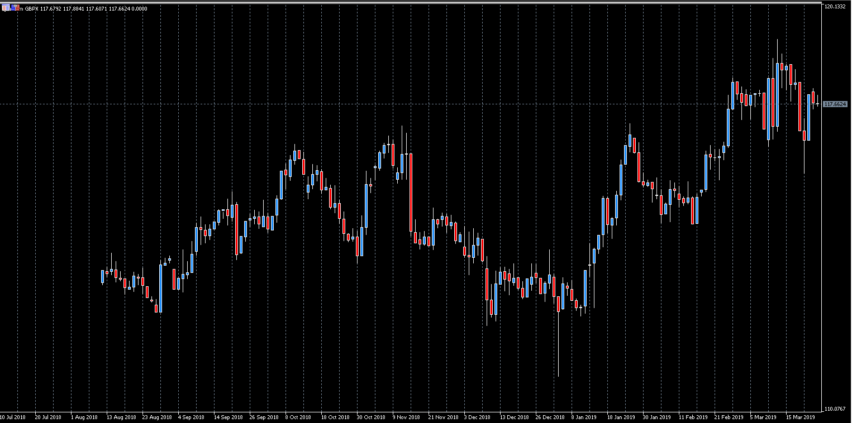Select the current price tag 117.6624
This screenshot has height=423, width=852.
[835, 104]
